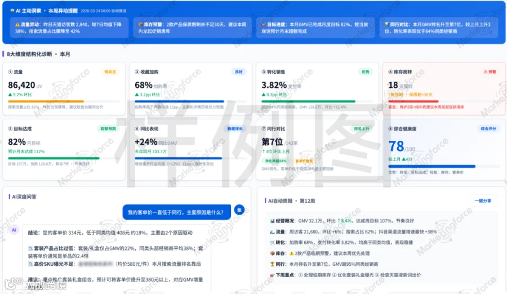Click the 一键分享 button
This screenshot has height=294, width=507.
tap(483, 201)
